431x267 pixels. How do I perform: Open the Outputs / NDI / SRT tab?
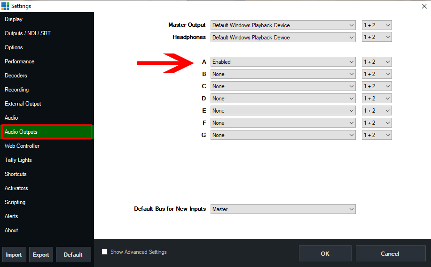(27, 33)
